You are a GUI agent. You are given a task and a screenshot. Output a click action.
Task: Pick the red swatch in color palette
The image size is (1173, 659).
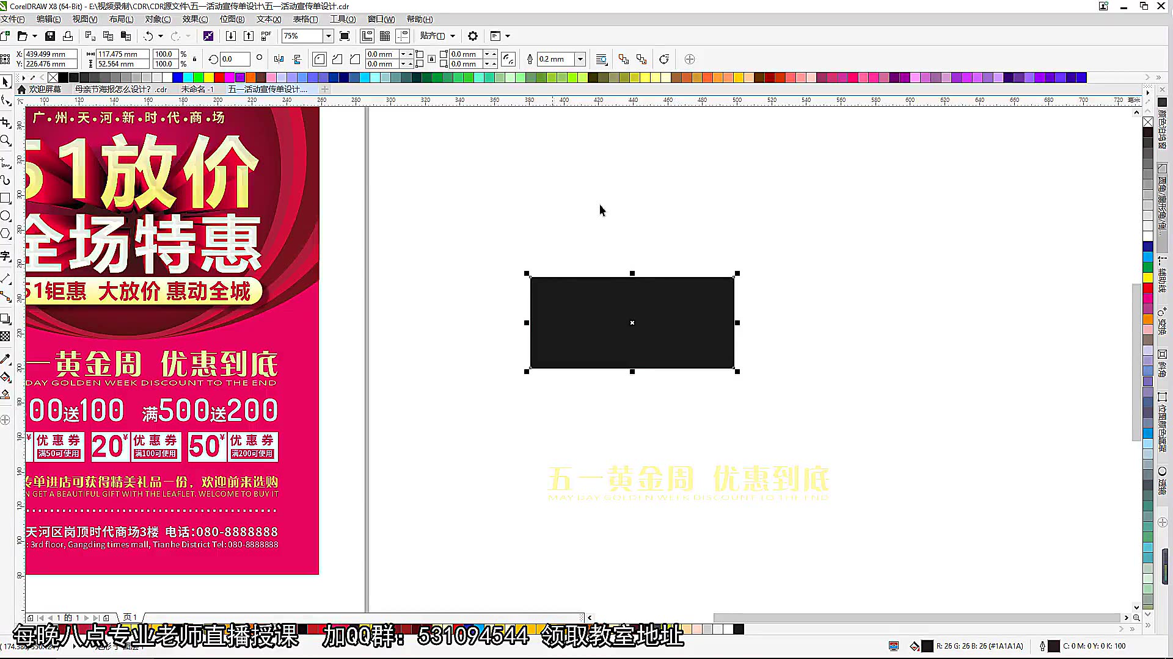click(x=219, y=77)
